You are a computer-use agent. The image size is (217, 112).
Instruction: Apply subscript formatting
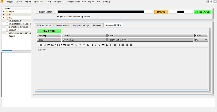click(107, 45)
